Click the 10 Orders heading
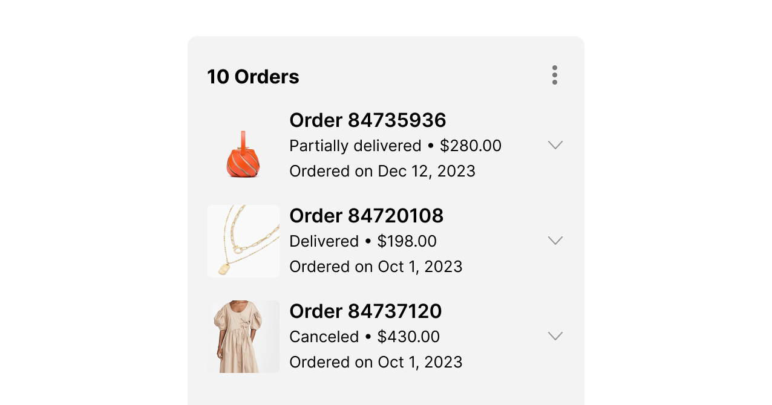 click(x=254, y=76)
